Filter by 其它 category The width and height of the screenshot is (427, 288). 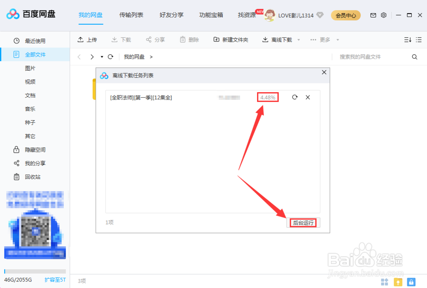30,136
